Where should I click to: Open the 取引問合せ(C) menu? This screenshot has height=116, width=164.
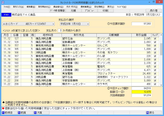tap(44, 7)
